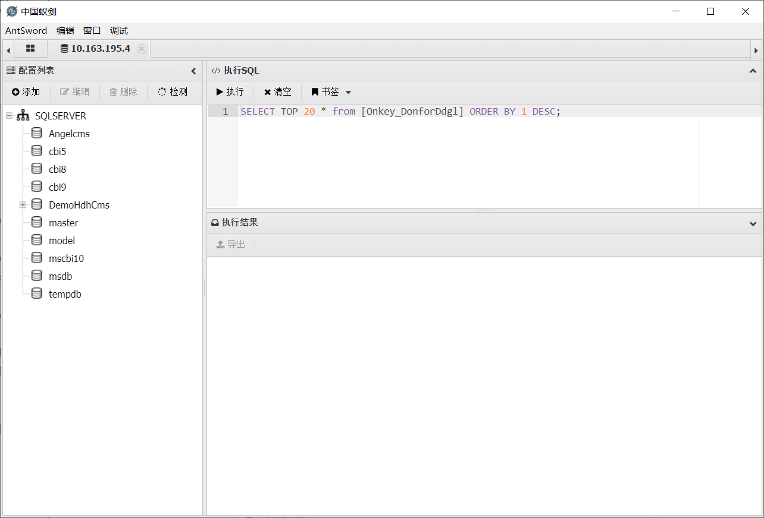Minimize the 中国蚁剑 window
Image resolution: width=764 pixels, height=518 pixels.
pos(675,11)
